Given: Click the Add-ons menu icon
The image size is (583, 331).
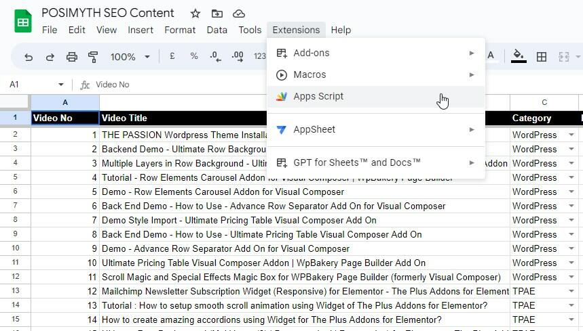Looking at the screenshot, I should [x=282, y=53].
